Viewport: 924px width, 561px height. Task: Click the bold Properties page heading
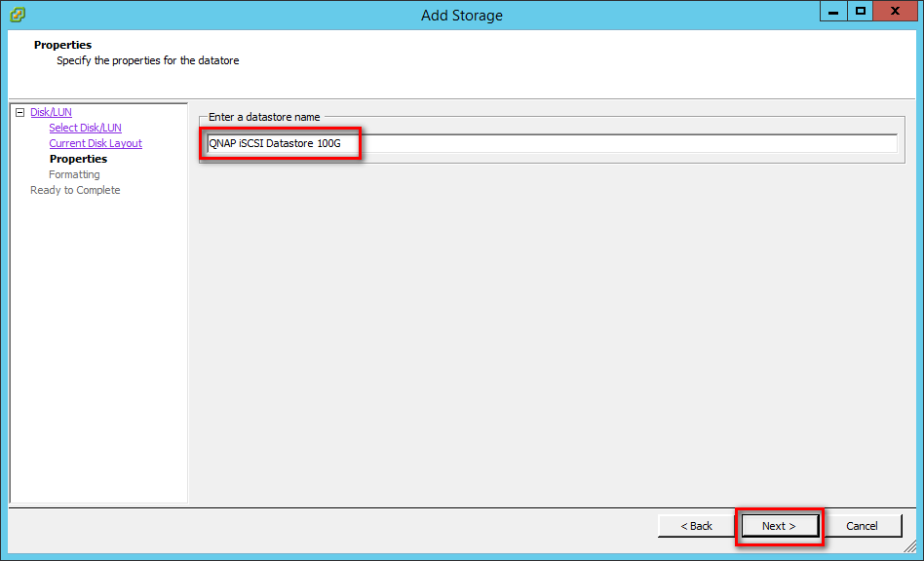pyautogui.click(x=62, y=45)
